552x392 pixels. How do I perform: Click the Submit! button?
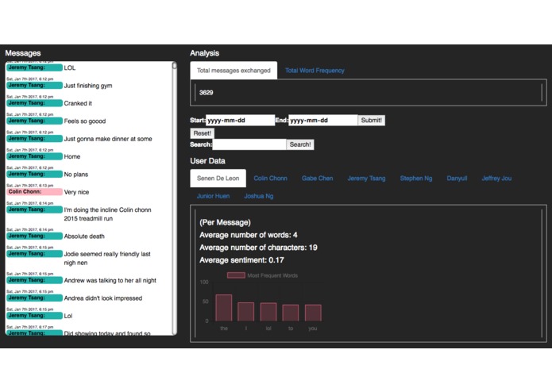tap(371, 121)
